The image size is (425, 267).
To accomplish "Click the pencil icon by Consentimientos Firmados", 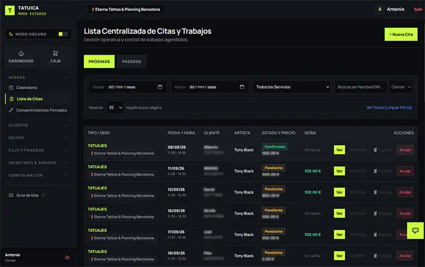I will [x=11, y=110].
